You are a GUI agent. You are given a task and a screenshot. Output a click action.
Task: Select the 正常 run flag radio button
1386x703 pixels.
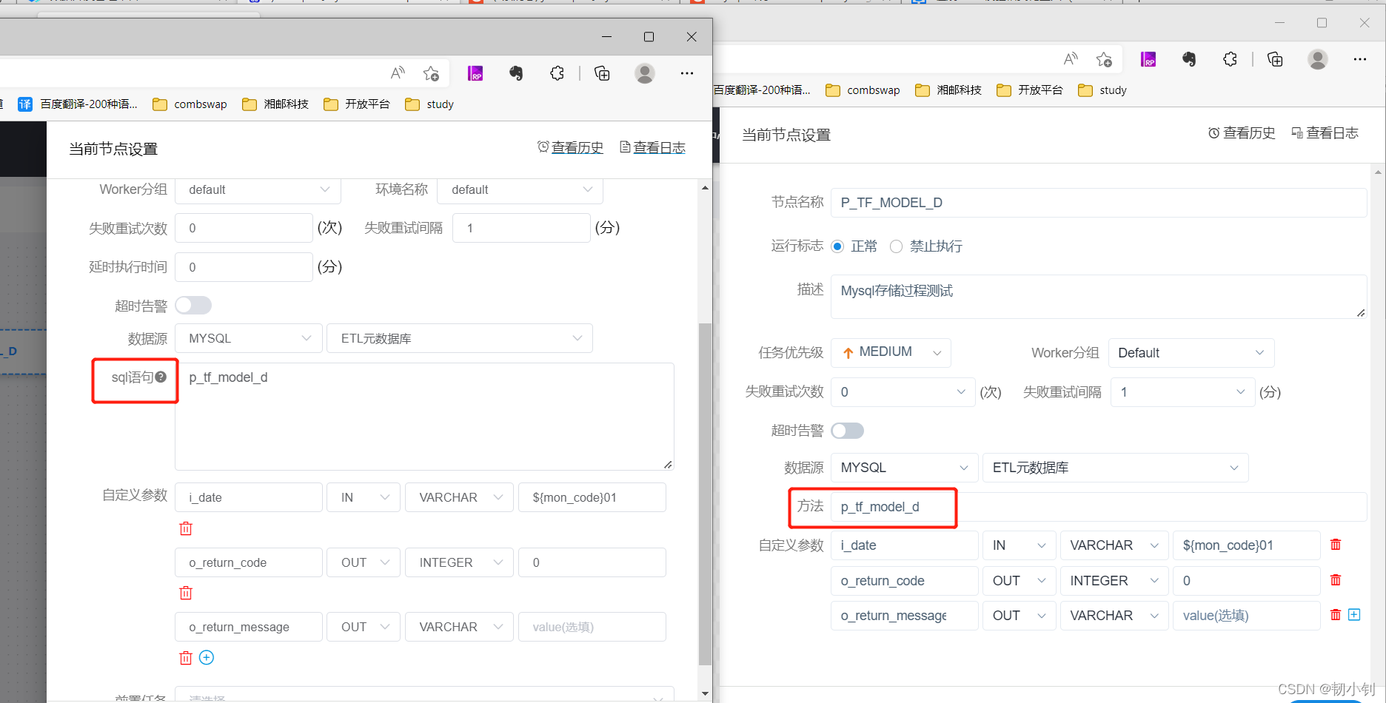click(837, 246)
